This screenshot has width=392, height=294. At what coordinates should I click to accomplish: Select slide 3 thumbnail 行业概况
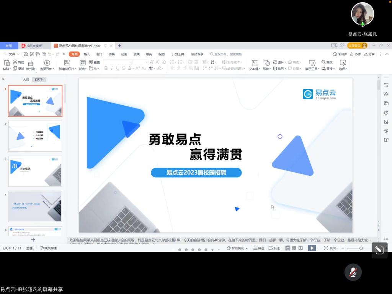35,171
